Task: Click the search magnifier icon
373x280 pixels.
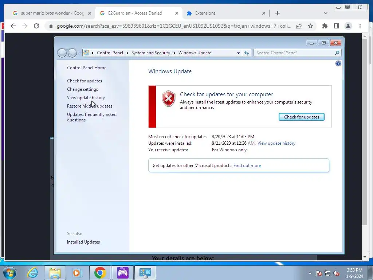Action: (337, 53)
